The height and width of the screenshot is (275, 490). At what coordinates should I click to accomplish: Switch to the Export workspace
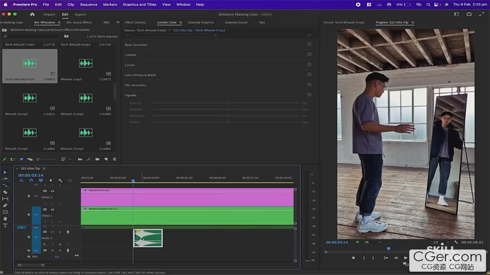80,14
